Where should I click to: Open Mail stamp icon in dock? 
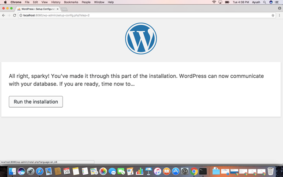(48, 171)
